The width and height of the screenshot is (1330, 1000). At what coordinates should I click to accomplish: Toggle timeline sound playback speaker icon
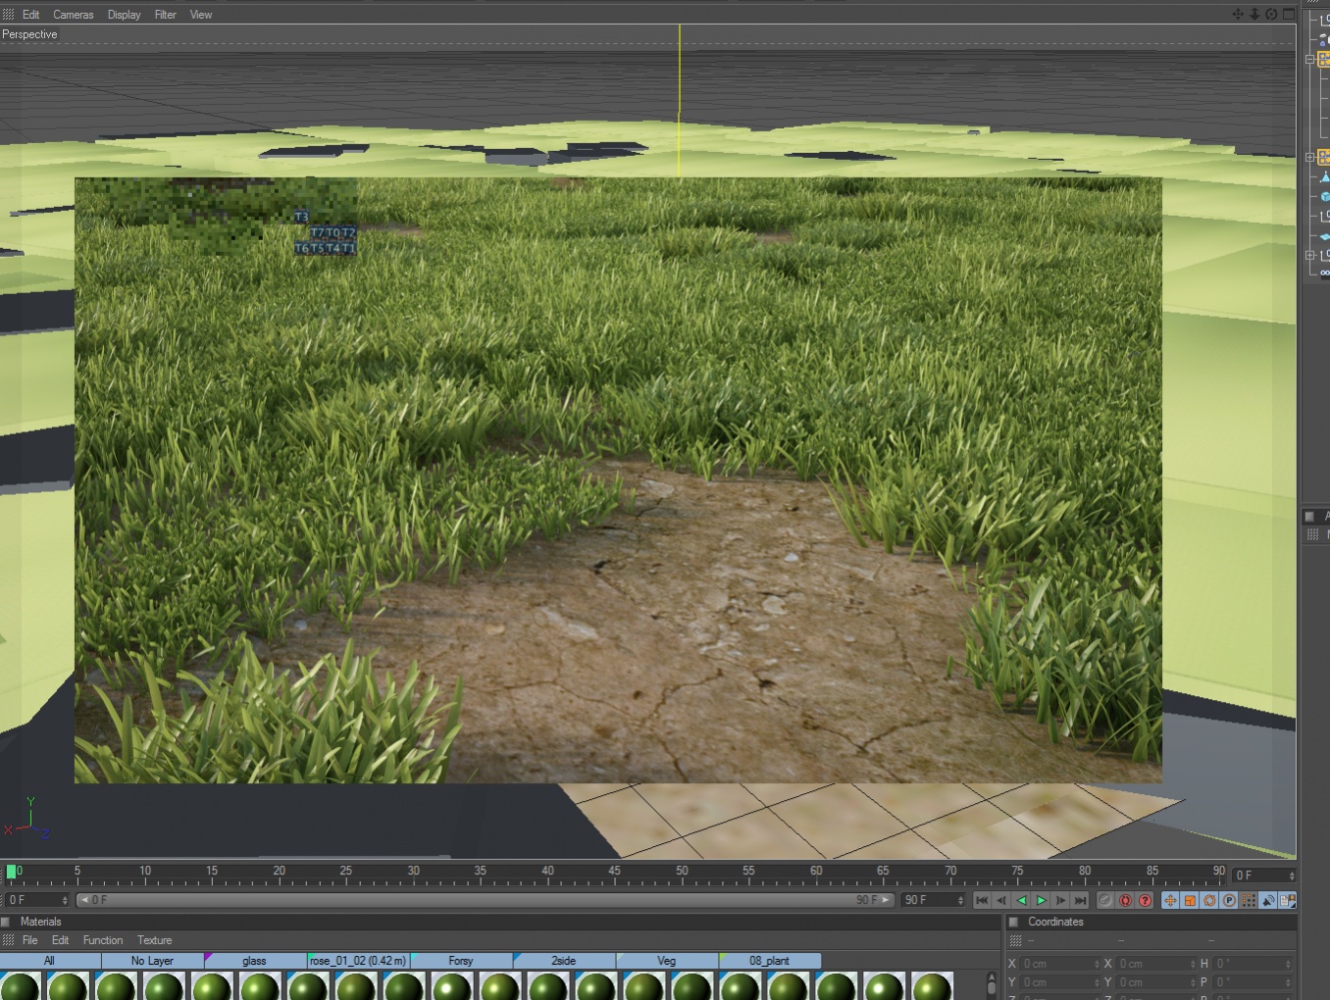[1268, 900]
